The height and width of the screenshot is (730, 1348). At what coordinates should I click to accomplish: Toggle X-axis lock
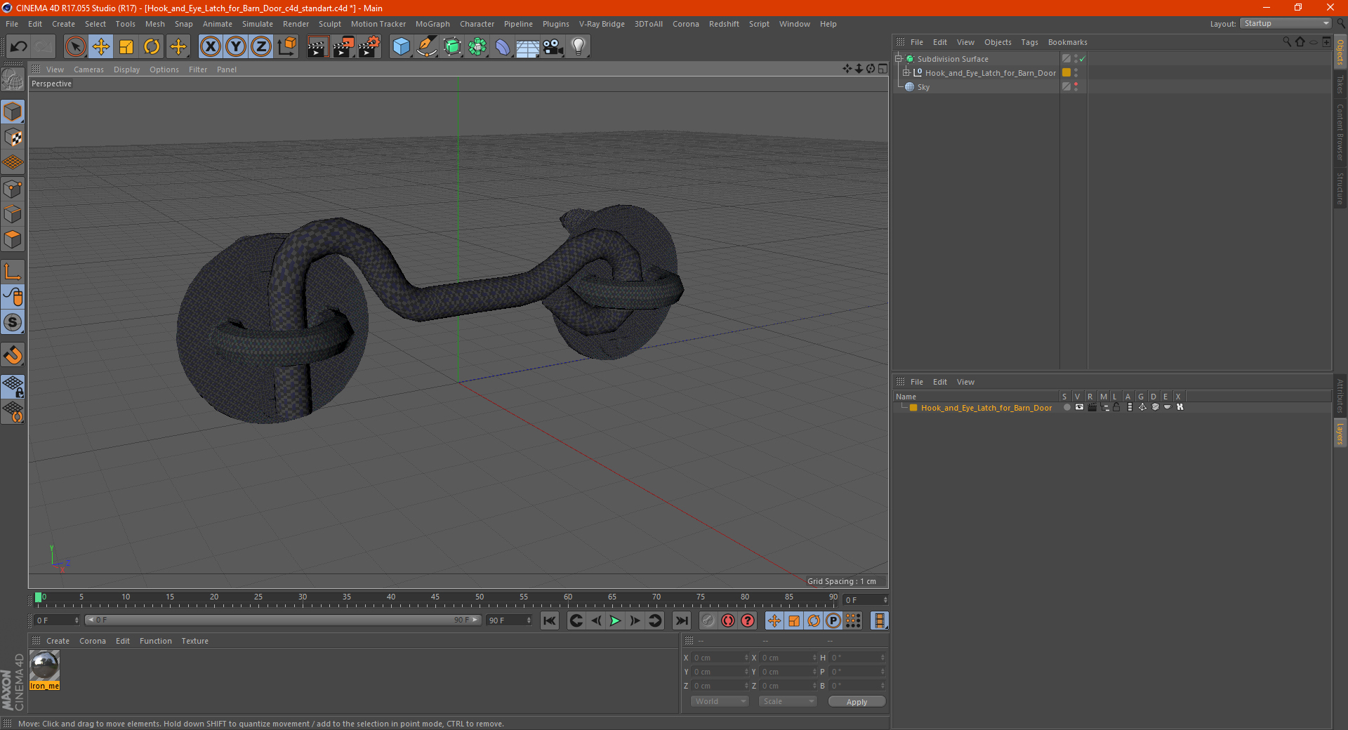[x=210, y=47]
